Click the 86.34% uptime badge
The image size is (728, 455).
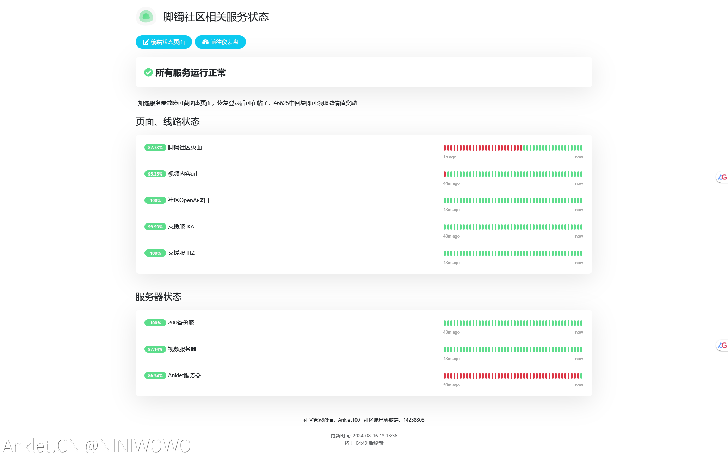click(x=155, y=375)
